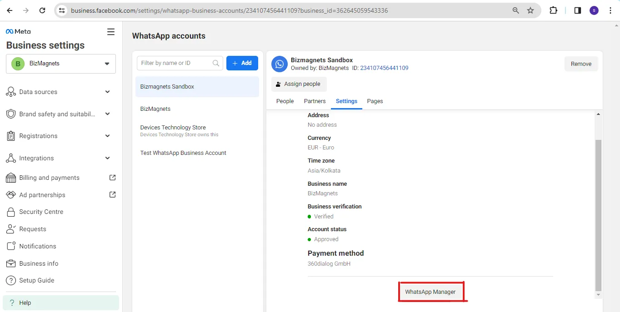Expand Data sources chevron

click(108, 92)
